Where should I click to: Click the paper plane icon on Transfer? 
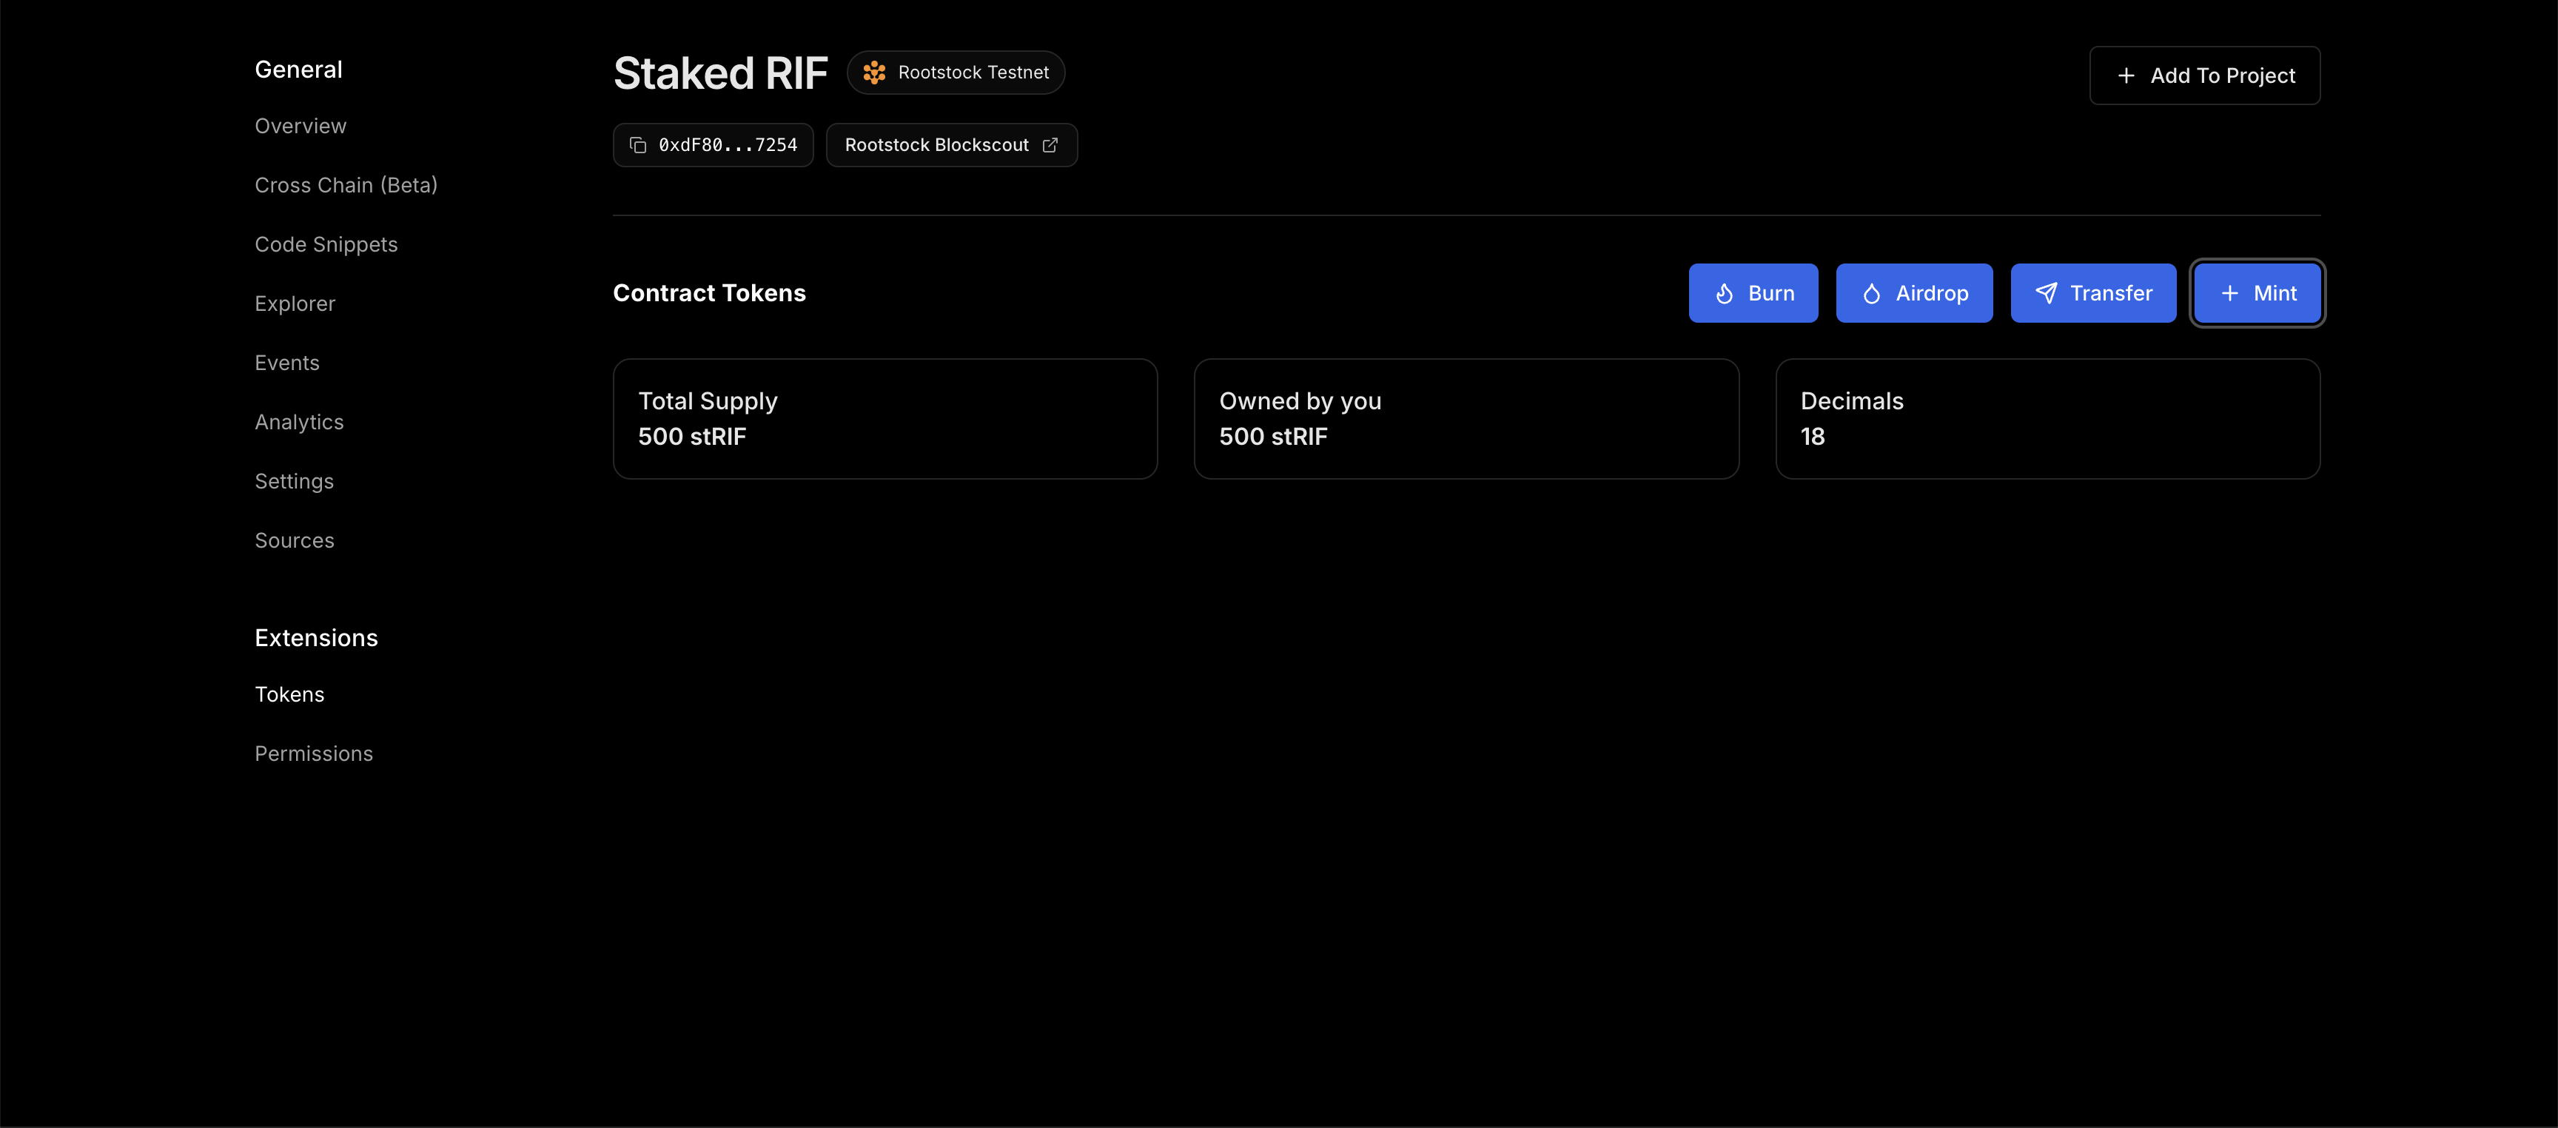2046,293
